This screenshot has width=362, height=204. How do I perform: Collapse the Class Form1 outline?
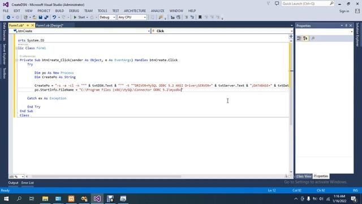[16, 48]
